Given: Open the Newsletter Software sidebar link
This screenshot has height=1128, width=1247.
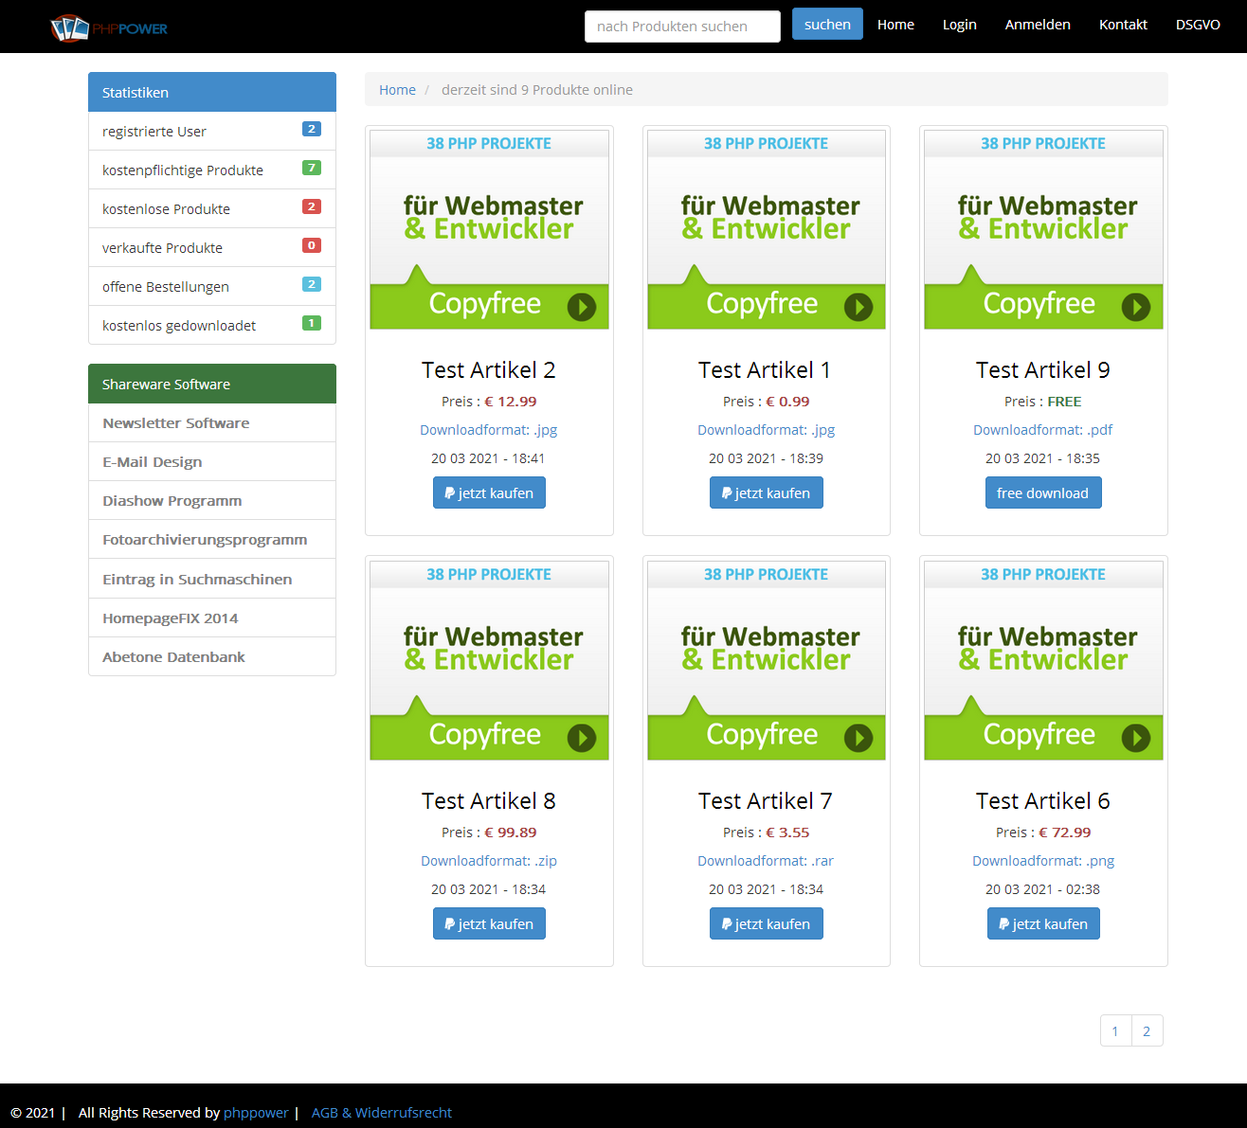Looking at the screenshot, I should (x=176, y=423).
